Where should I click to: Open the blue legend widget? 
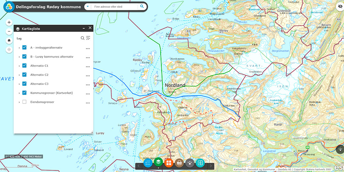148,163
